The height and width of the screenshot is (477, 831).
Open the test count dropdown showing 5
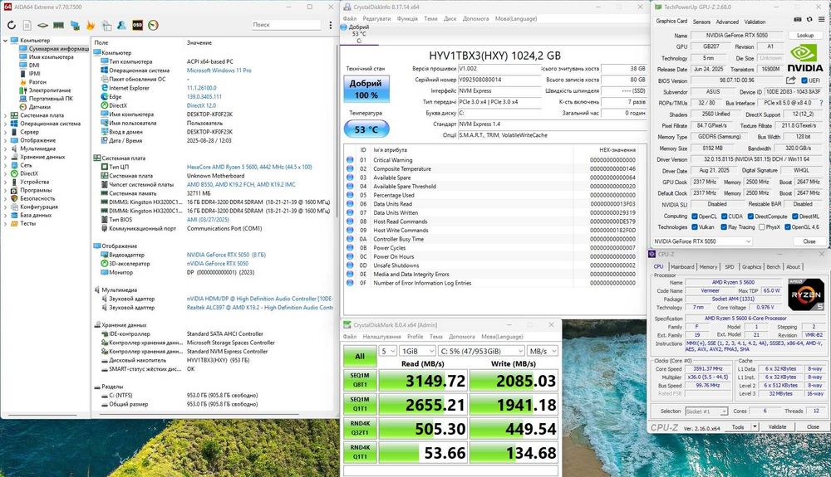(x=387, y=351)
